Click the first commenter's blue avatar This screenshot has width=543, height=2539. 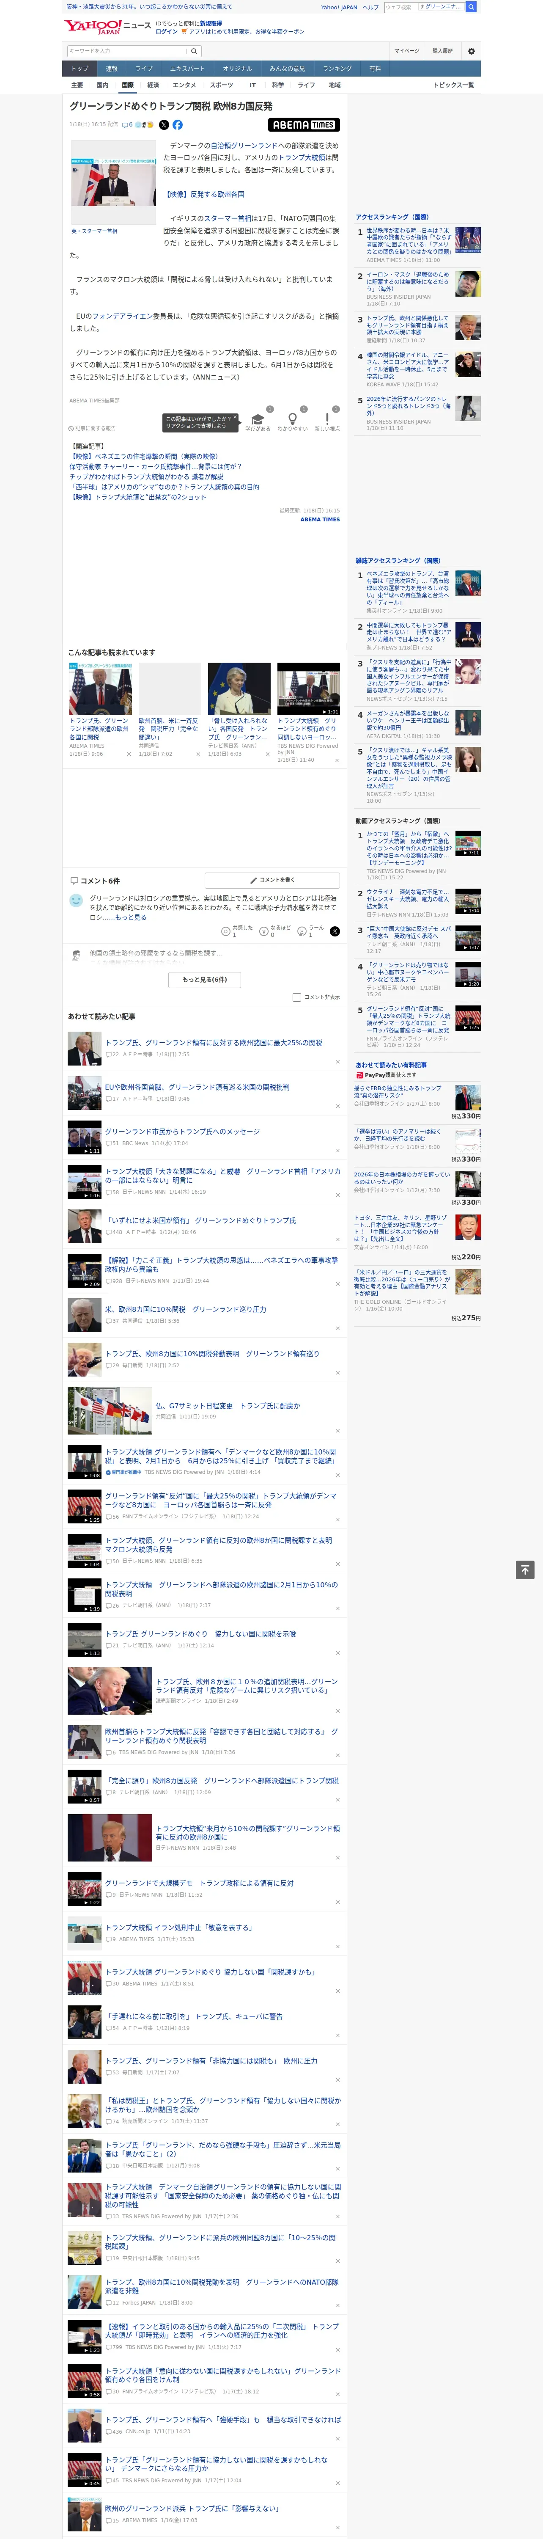pyautogui.click(x=76, y=900)
